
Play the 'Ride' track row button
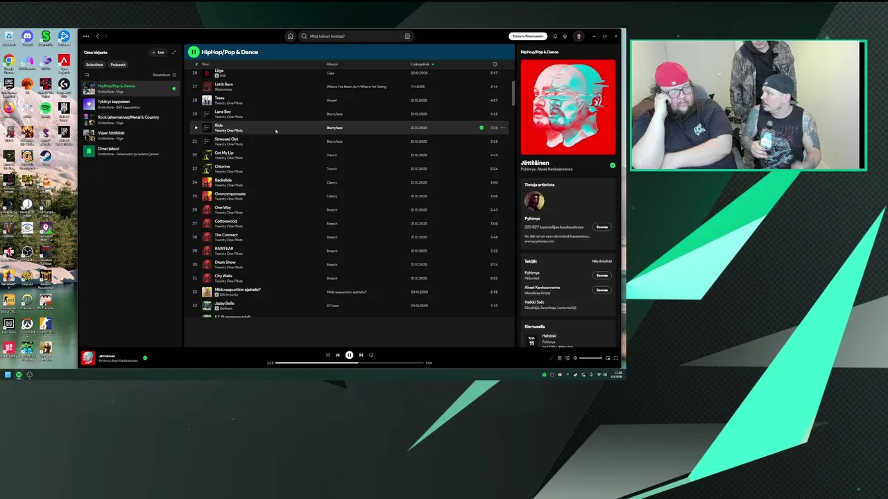(x=196, y=128)
